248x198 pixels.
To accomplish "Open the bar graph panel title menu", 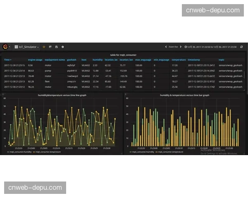I will pyautogui.click(x=184, y=95).
